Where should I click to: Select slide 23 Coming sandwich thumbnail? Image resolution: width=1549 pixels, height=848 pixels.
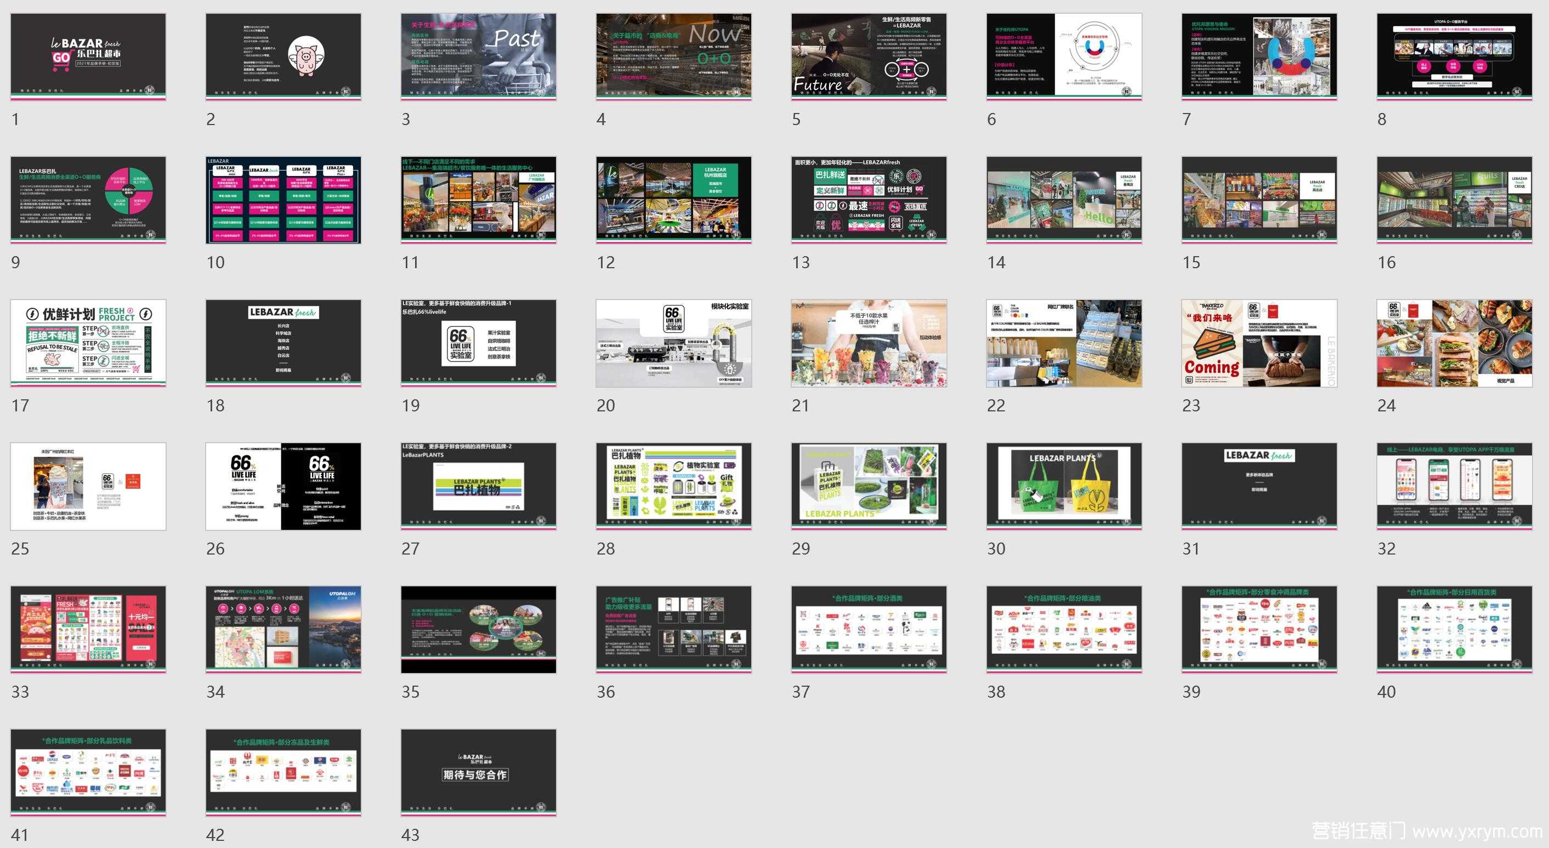pos(1259,343)
